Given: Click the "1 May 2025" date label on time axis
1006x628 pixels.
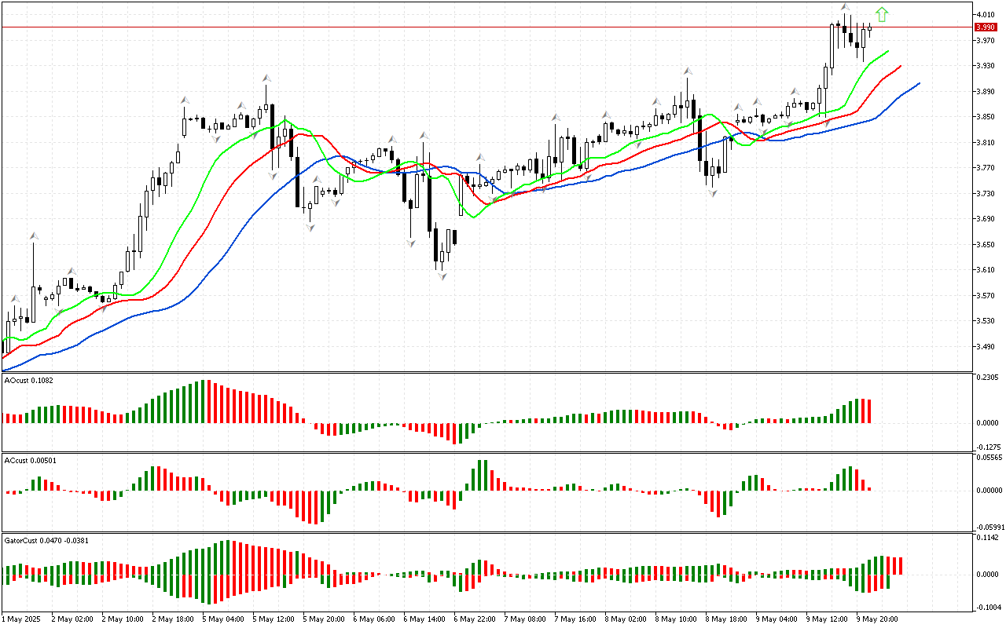Looking at the screenshot, I should click(23, 619).
